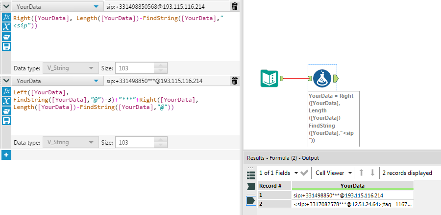The width and height of the screenshot is (441, 215).
Task: Increase the second Size stepper value
Action: (161, 139)
